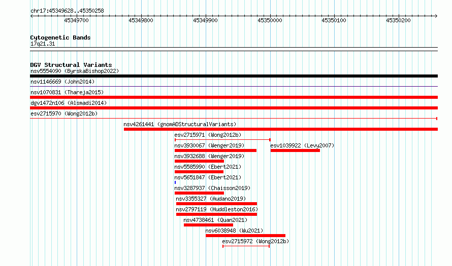This screenshot has height=266, width=452.
Task: Open the esv1039922 (Levy2007) label
Action: coord(302,145)
